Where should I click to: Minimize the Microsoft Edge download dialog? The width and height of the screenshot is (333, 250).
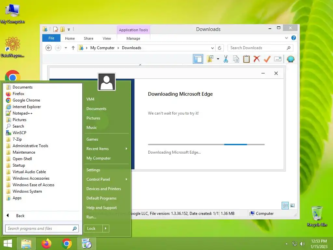263,73
